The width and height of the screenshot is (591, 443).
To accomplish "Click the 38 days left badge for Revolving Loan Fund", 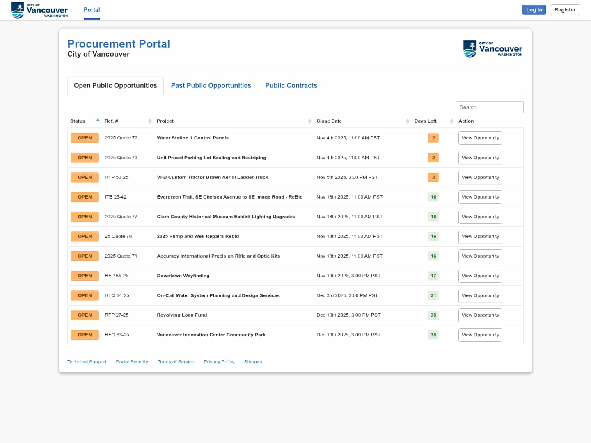I will 433,315.
